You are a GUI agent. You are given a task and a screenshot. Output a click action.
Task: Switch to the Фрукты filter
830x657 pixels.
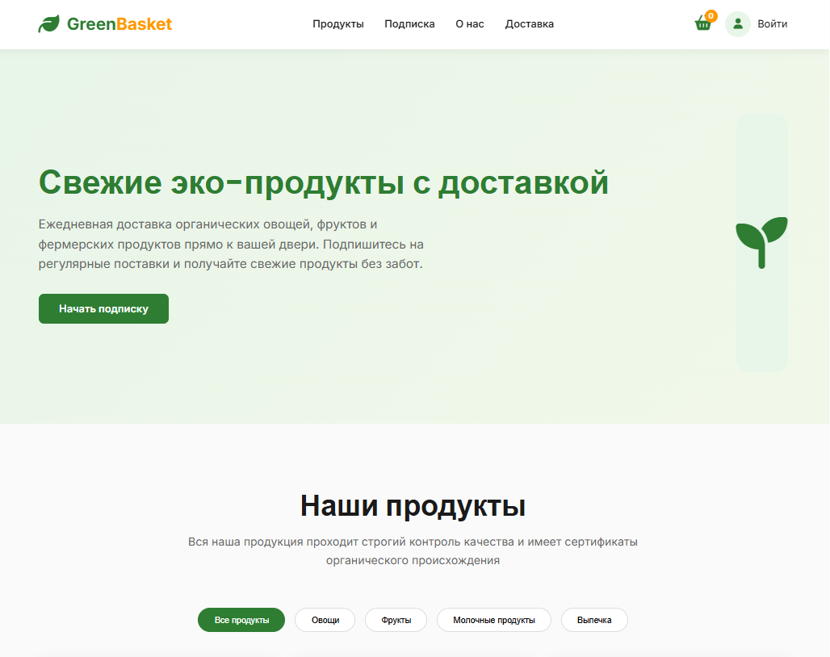click(x=396, y=620)
